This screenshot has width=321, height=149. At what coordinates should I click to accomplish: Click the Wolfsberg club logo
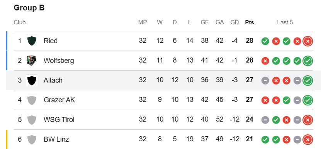click(x=32, y=60)
